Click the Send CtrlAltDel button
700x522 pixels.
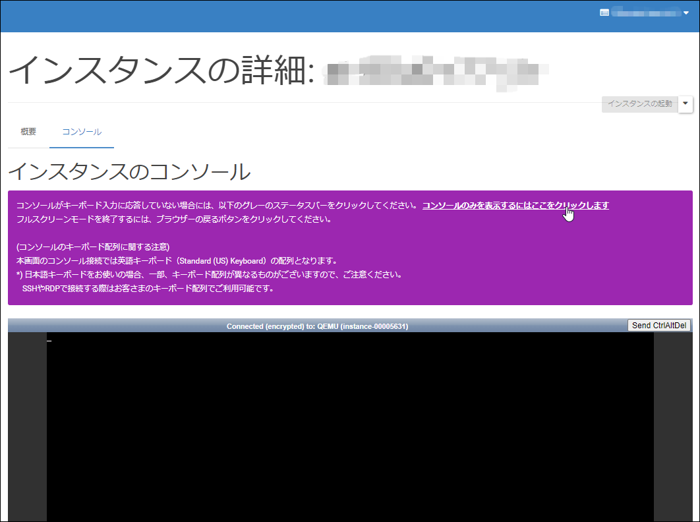coord(659,326)
